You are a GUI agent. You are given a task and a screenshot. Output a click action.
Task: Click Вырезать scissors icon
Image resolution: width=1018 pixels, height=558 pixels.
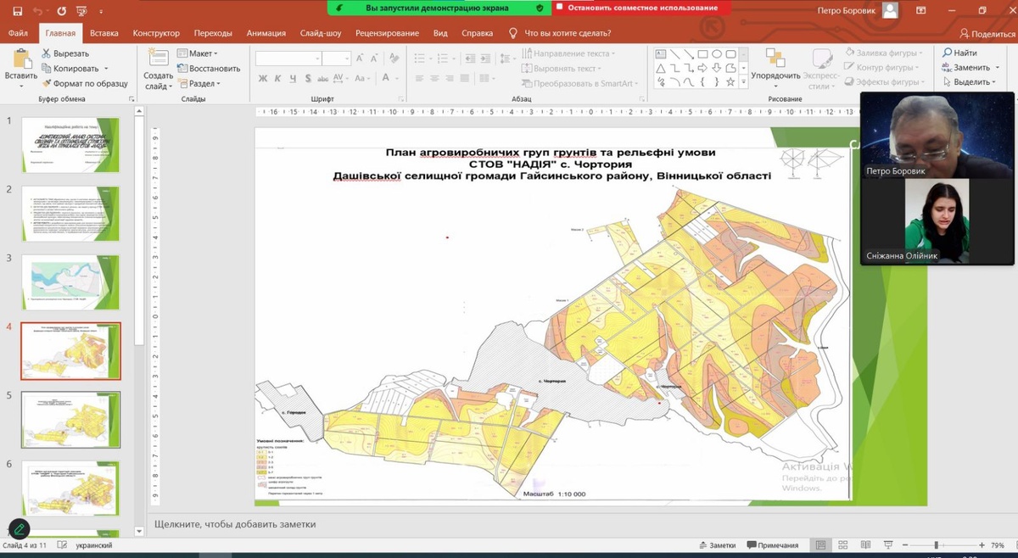(x=46, y=53)
